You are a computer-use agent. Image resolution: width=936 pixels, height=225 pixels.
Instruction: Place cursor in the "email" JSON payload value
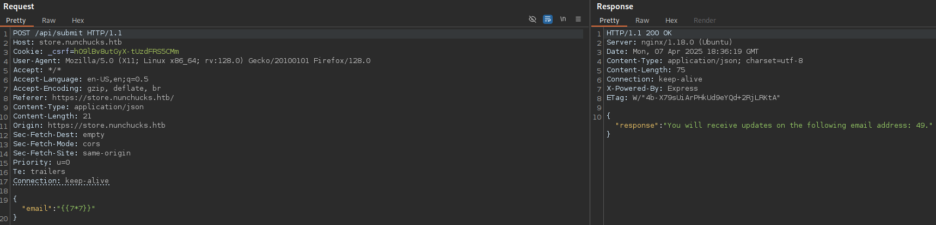pyautogui.click(x=76, y=209)
